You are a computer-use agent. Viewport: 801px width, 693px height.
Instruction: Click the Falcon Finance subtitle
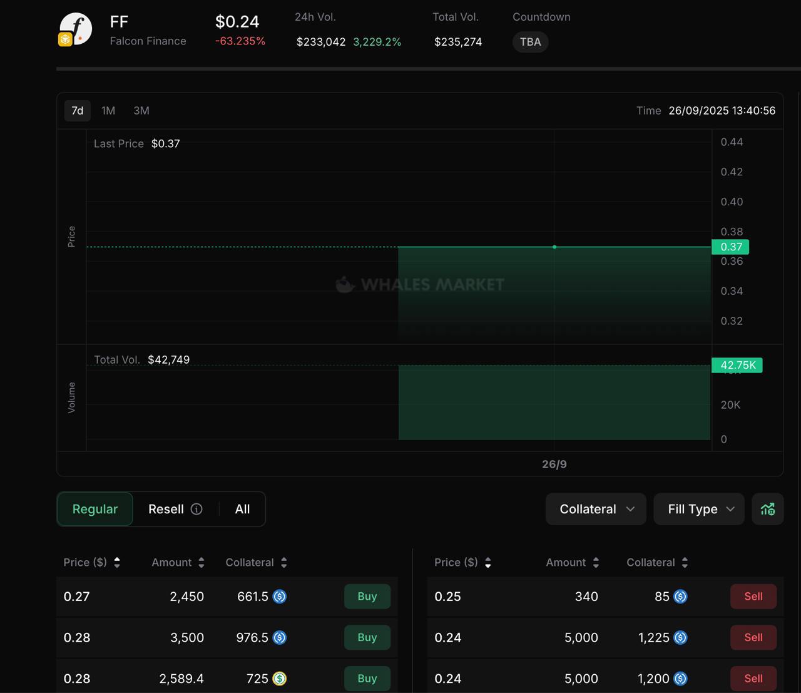[x=148, y=41]
